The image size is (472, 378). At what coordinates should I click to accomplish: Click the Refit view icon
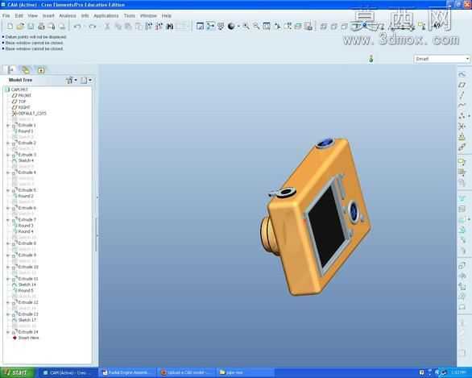click(x=267, y=27)
